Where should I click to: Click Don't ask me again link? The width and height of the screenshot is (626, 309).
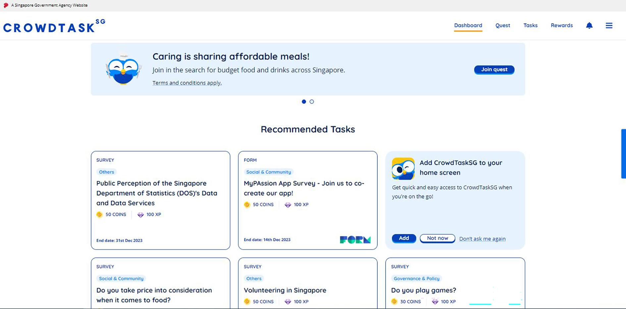[x=482, y=239]
